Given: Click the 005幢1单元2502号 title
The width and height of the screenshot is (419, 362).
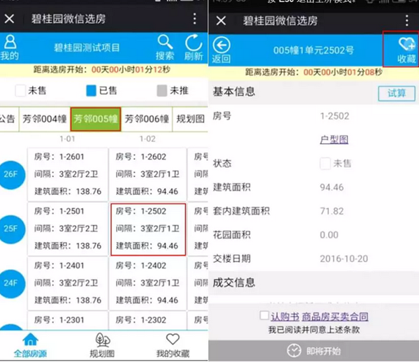Looking at the screenshot, I should pos(314,50).
